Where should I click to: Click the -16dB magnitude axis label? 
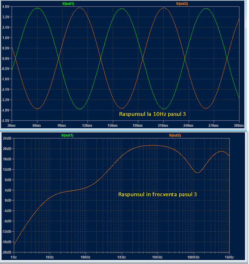click(7, 242)
